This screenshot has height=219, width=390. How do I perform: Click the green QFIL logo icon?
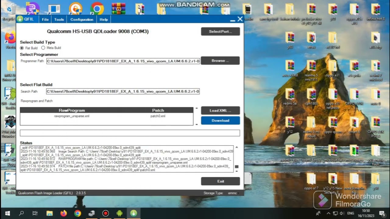pos(20,19)
